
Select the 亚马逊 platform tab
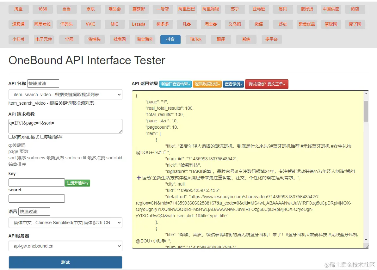click(x=259, y=9)
